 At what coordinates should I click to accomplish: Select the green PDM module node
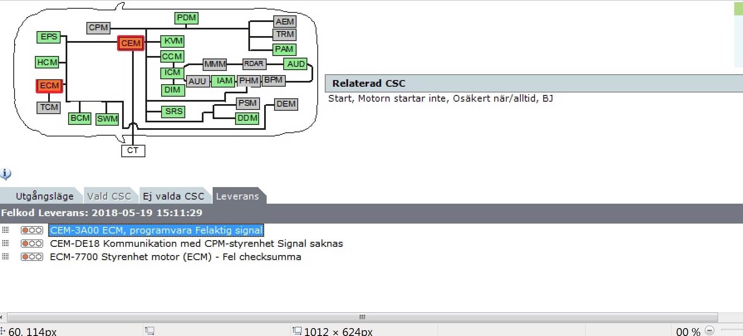pyautogui.click(x=186, y=18)
